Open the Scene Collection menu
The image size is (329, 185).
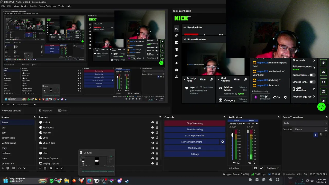coord(47,6)
